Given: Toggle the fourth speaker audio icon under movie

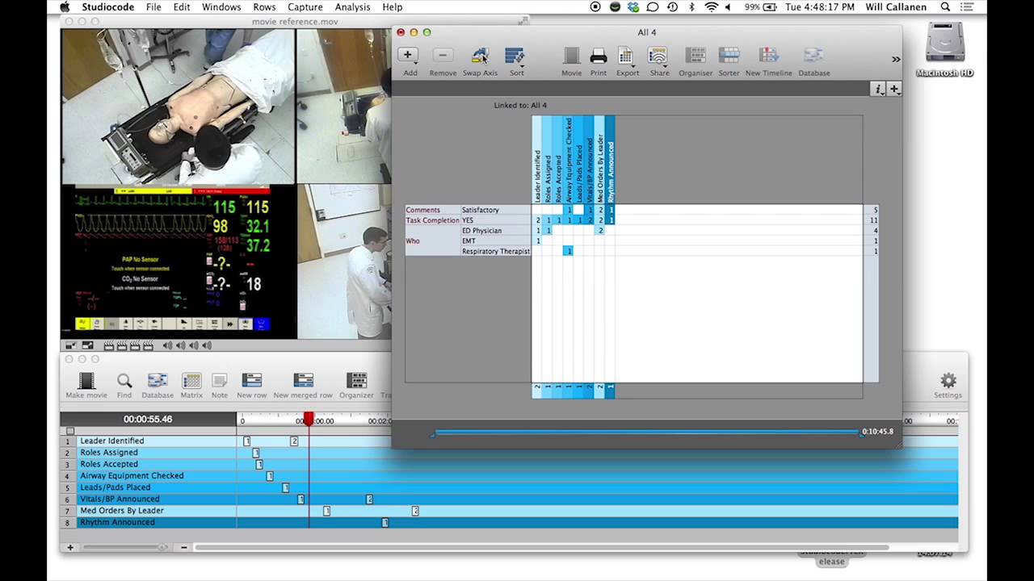Looking at the screenshot, I should 206,345.
